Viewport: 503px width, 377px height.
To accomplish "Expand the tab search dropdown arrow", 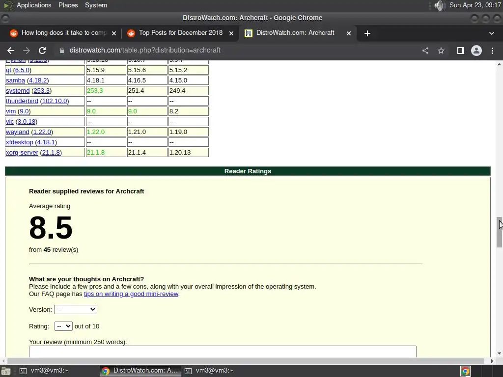I will 491,33.
